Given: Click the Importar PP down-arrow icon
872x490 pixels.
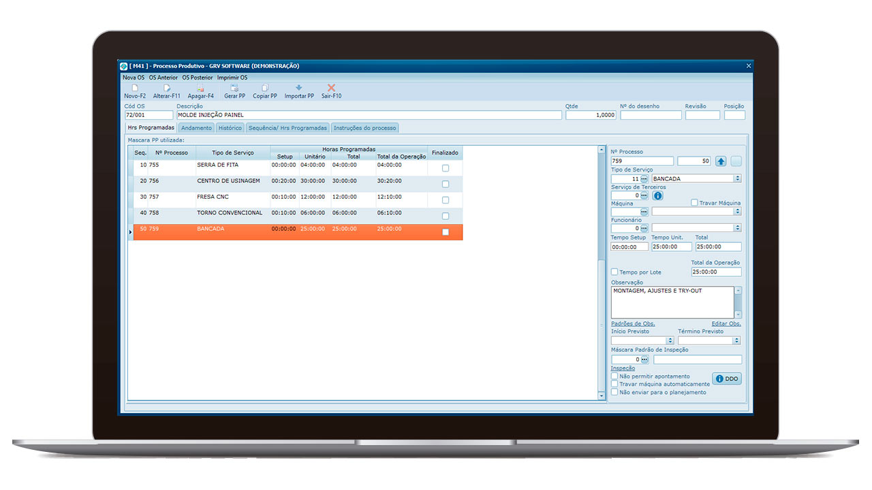Looking at the screenshot, I should tap(299, 88).
